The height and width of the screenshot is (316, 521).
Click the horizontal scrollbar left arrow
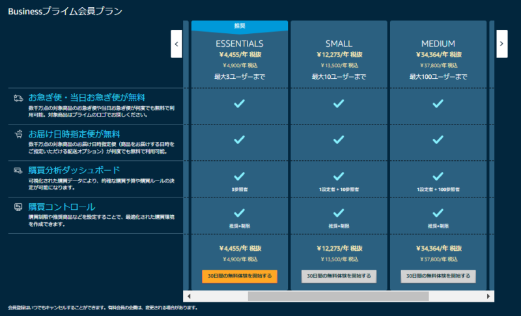tap(189, 296)
